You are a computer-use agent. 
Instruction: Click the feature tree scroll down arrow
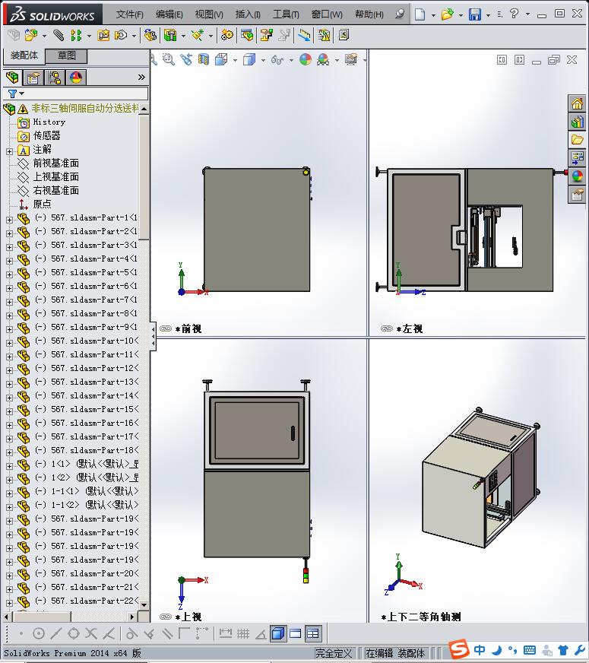[144, 604]
